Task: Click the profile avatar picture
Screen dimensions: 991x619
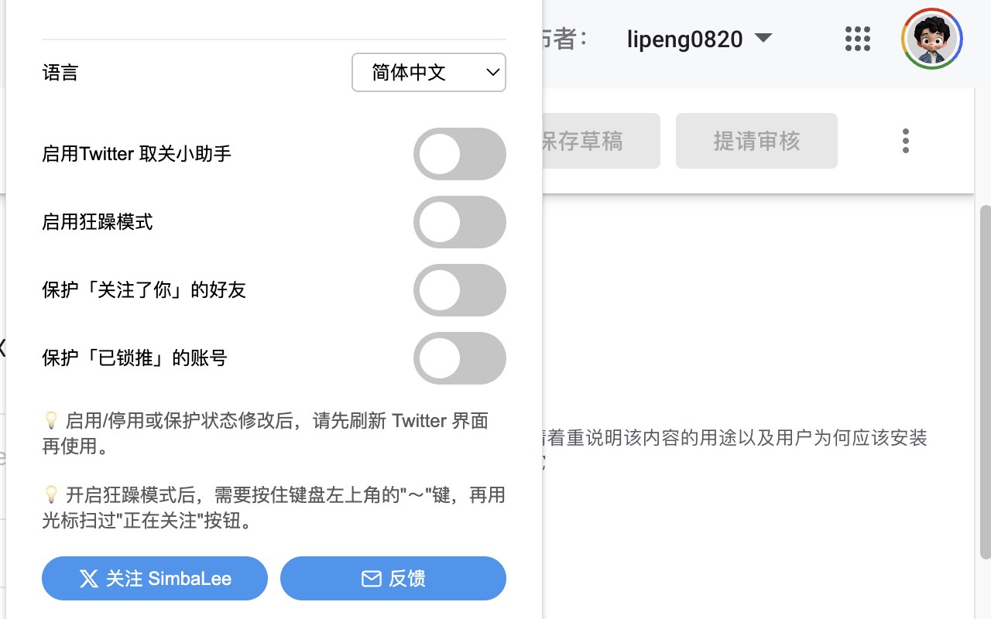Action: pyautogui.click(x=931, y=39)
